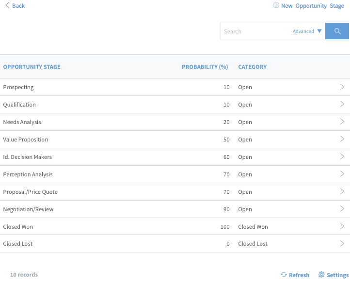The height and width of the screenshot is (281, 350).
Task: Open Closed Won row chevron arrow
Action: tap(342, 226)
